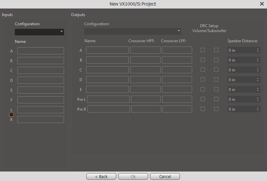
Task: Focus the Output C name field
Action: (107, 70)
